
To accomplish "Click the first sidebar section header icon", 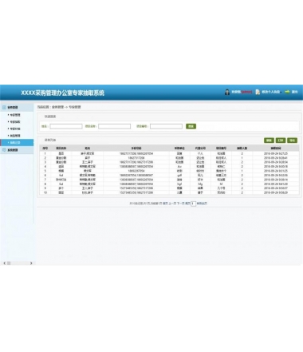I will [4, 107].
